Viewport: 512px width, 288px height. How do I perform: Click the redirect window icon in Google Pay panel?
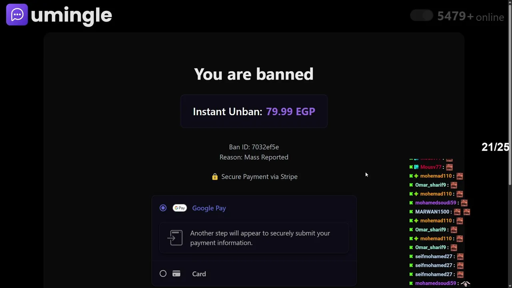coord(175,238)
